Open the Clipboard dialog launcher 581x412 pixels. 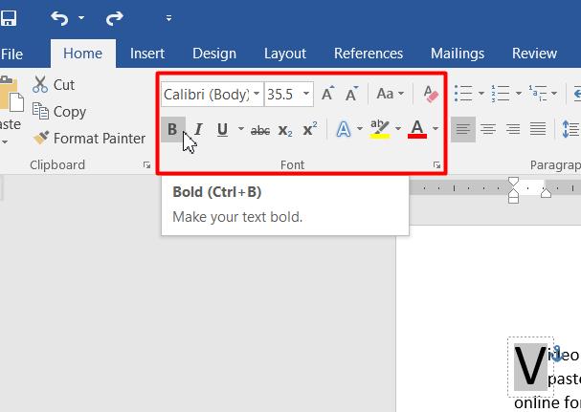pyautogui.click(x=146, y=165)
